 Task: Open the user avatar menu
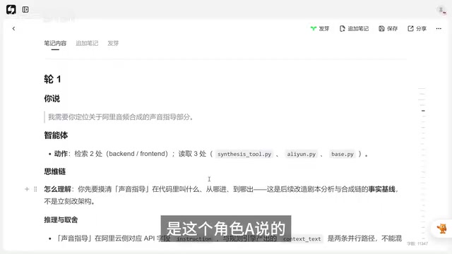pyautogui.click(x=441, y=10)
